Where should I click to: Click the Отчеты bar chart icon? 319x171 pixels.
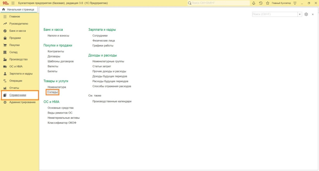(x=5, y=88)
